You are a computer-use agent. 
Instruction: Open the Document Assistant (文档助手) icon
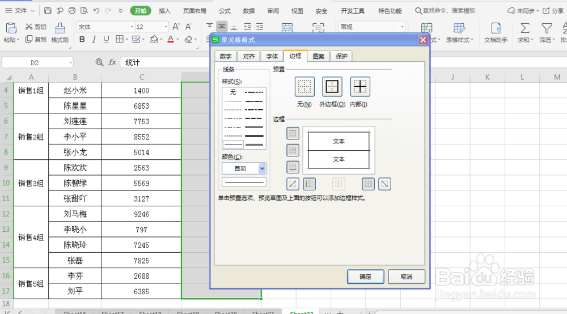pos(496,32)
